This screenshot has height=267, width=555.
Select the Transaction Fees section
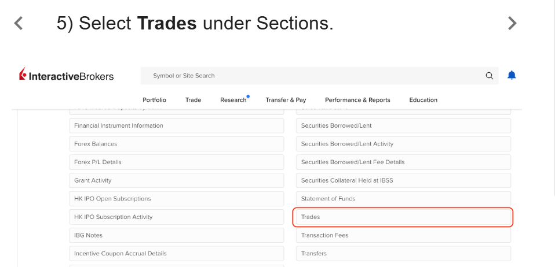point(404,235)
